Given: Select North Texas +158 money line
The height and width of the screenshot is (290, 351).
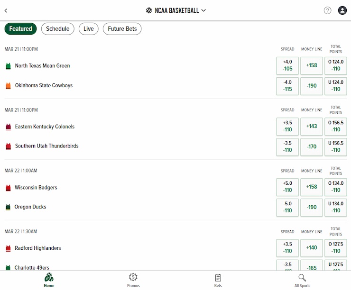Looking at the screenshot, I should point(312,65).
